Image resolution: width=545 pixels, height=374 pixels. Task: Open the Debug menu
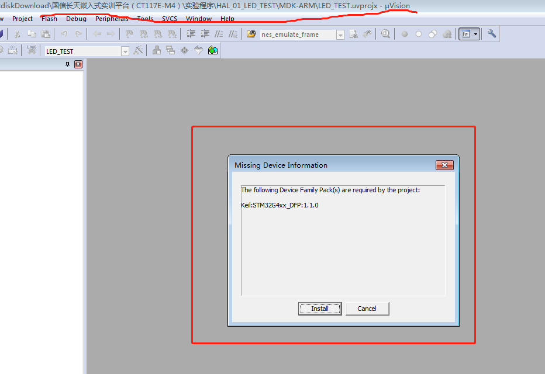[76, 19]
